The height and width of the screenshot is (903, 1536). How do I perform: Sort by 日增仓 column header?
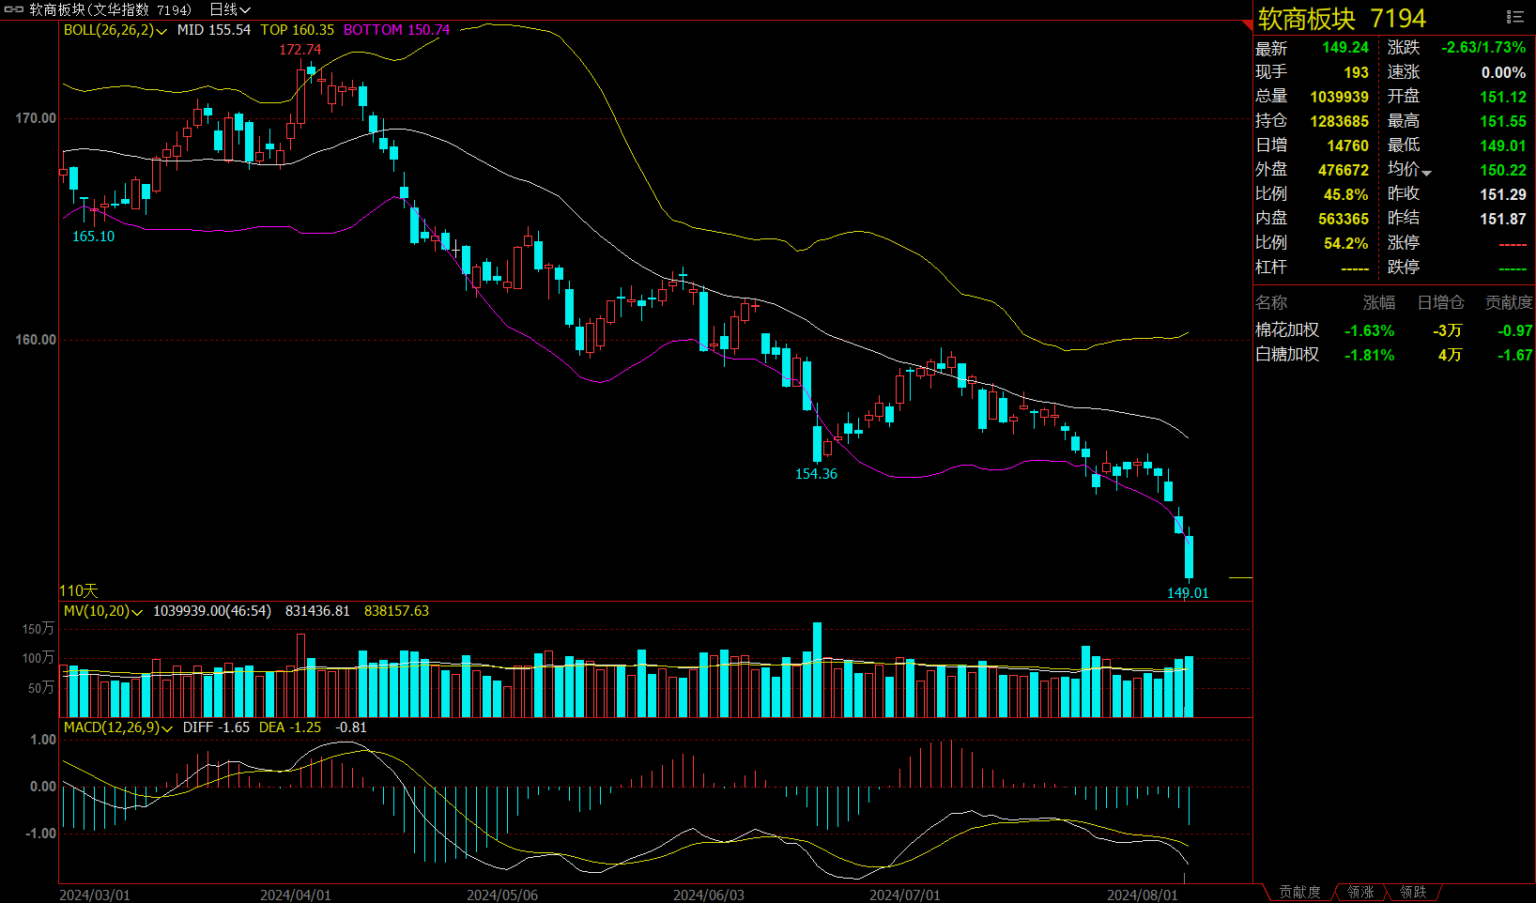1440,302
